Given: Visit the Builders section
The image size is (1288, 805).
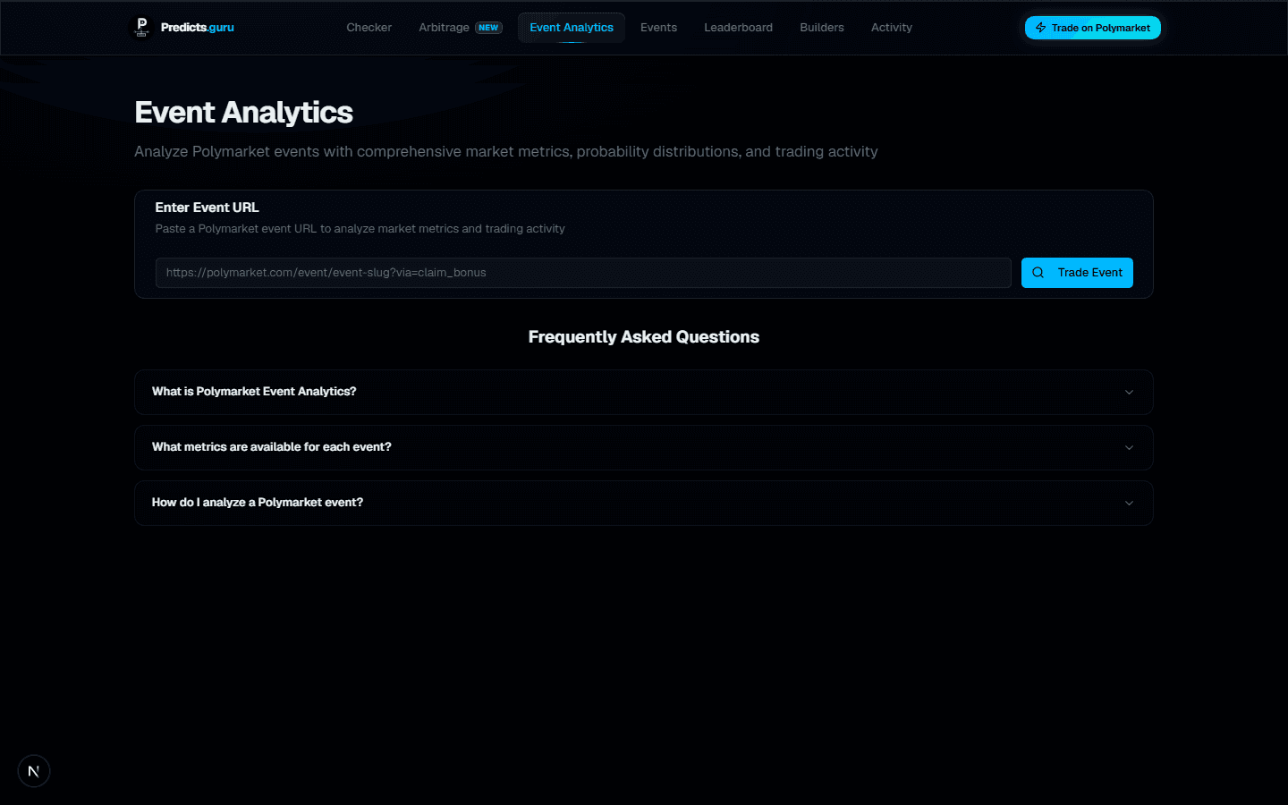Looking at the screenshot, I should [822, 28].
